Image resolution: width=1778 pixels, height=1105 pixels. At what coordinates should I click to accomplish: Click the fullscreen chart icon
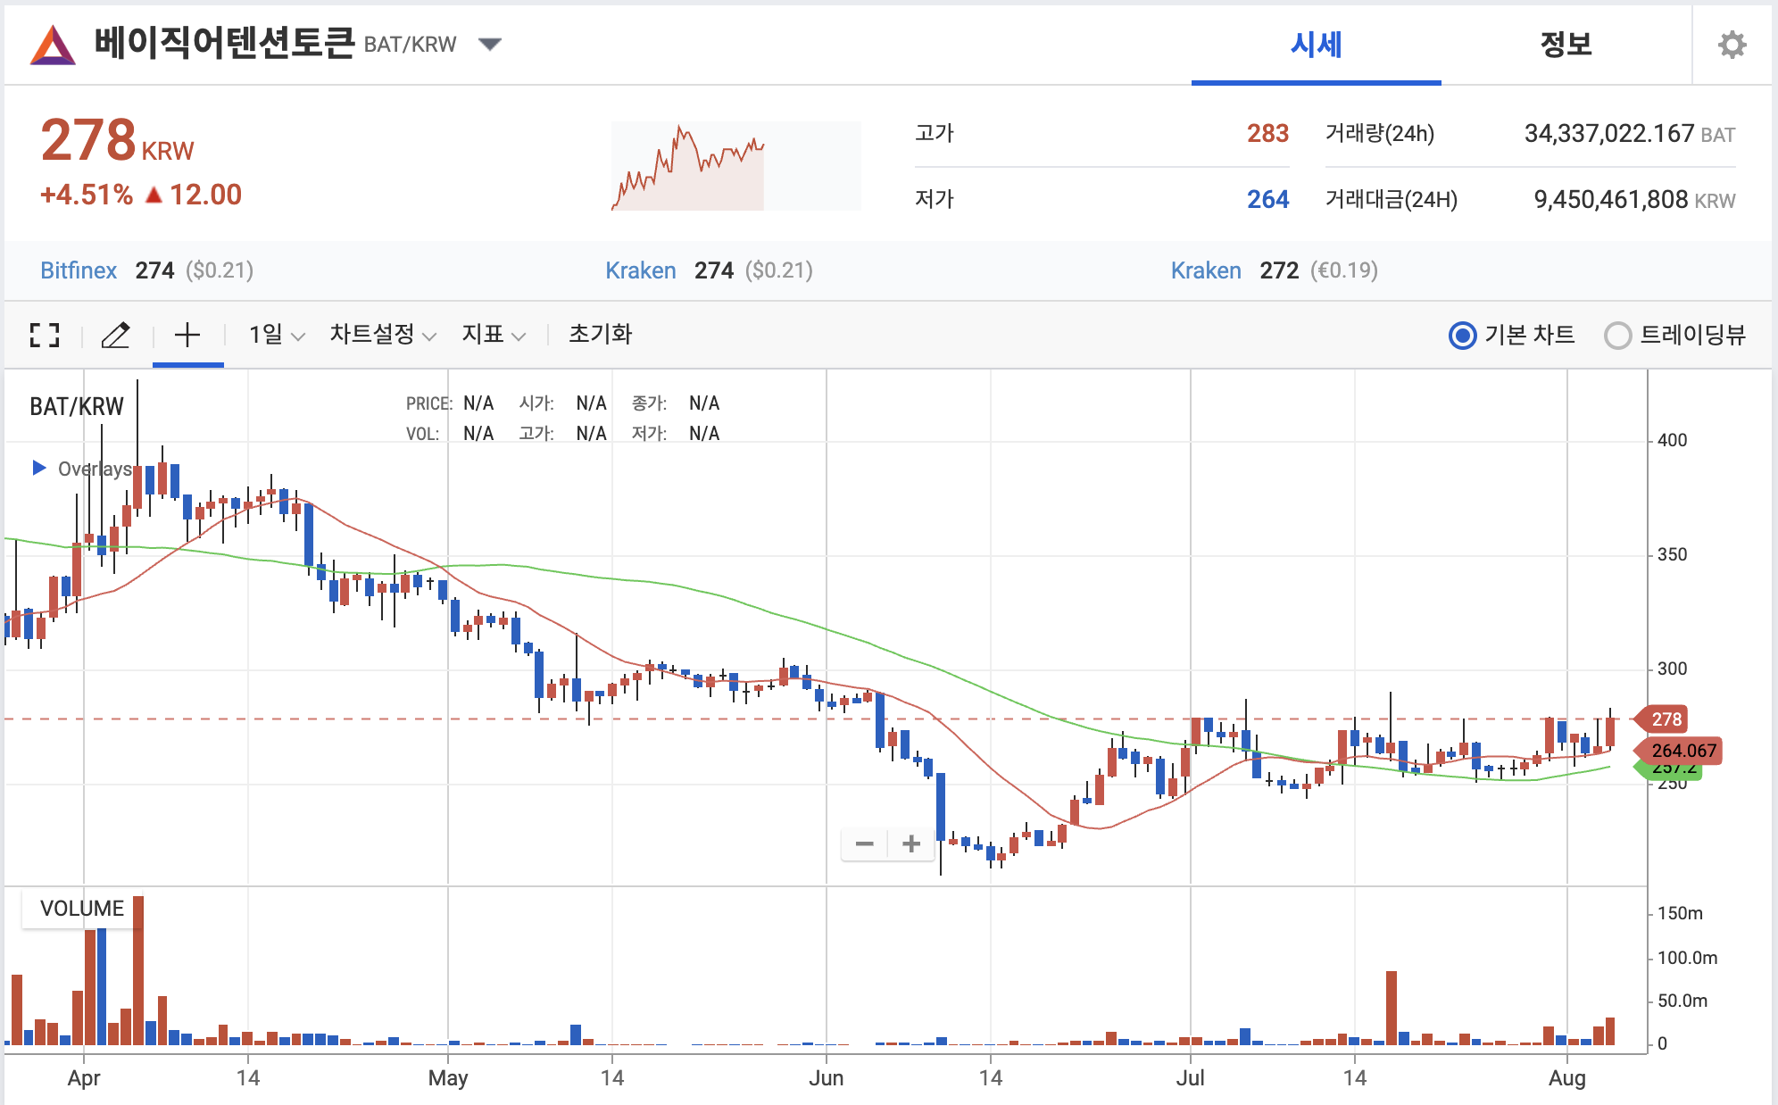44,335
